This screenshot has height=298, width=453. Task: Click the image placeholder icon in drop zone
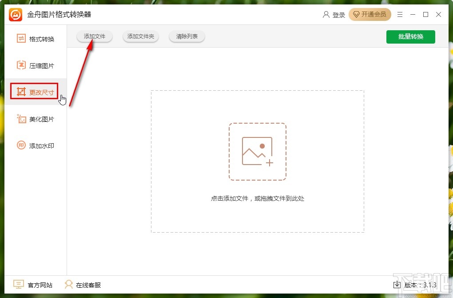pyautogui.click(x=258, y=151)
